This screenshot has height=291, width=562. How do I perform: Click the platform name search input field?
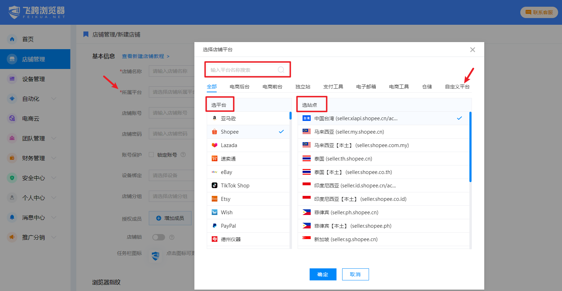tap(247, 70)
